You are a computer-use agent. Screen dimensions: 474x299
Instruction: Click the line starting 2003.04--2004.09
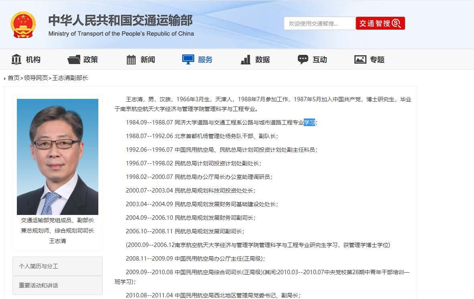pyautogui.click(x=202, y=204)
